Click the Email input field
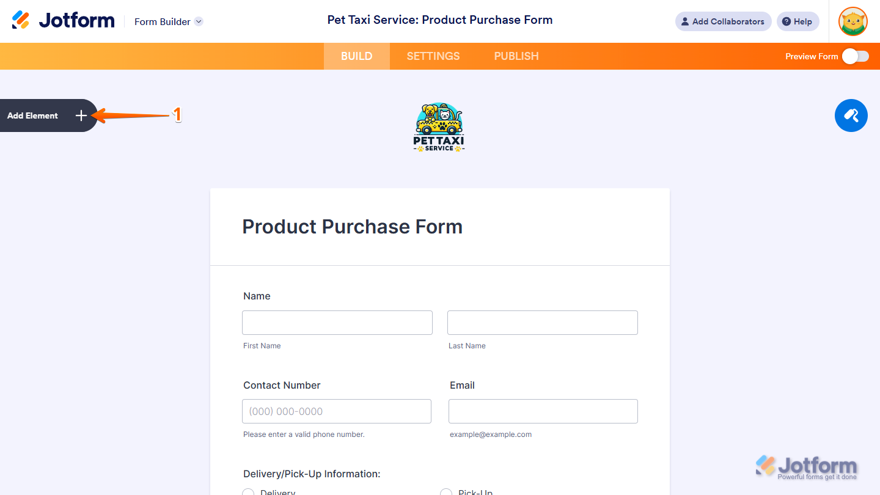This screenshot has width=880, height=495. (543, 411)
